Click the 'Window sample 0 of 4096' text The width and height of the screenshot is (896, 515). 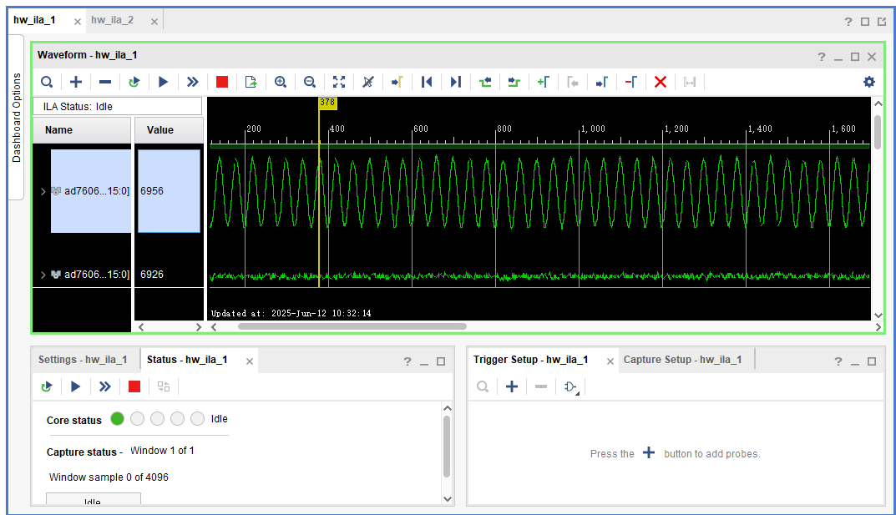click(x=109, y=477)
